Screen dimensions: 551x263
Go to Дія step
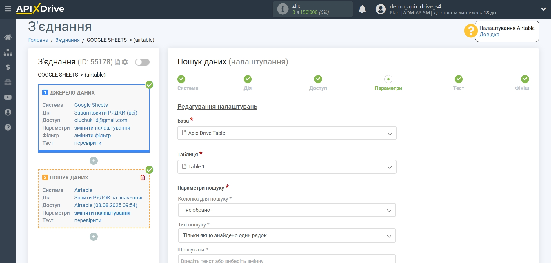point(248,79)
